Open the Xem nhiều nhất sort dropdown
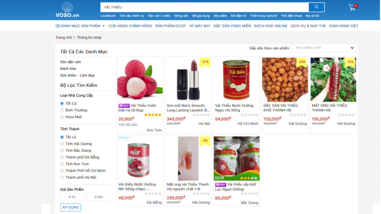 324,48
